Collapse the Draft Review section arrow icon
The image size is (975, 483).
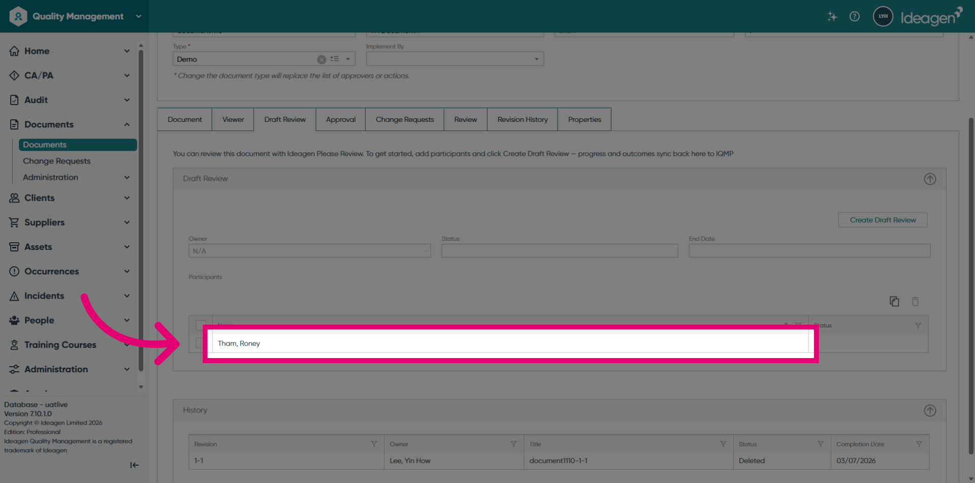[930, 179]
